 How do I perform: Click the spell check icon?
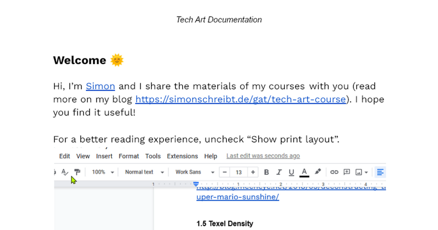tap(65, 172)
